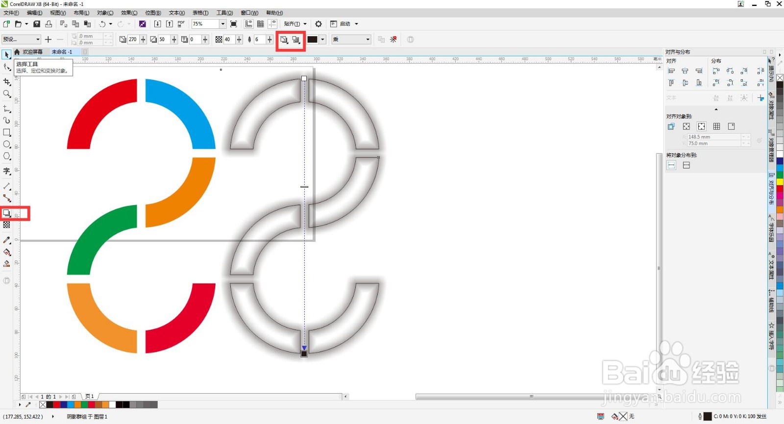Click the Undo arrow icon

[x=102, y=24]
